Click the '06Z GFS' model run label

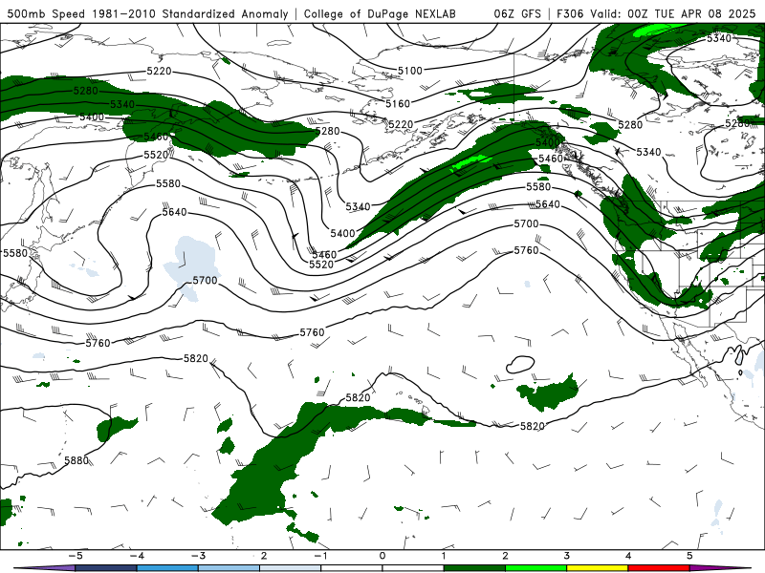[517, 13]
